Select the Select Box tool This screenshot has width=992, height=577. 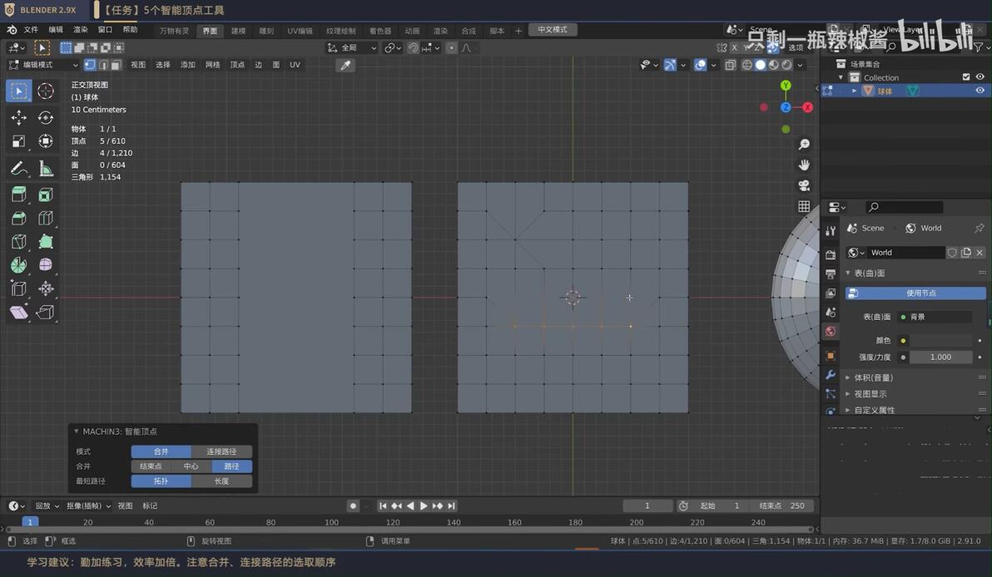click(18, 91)
